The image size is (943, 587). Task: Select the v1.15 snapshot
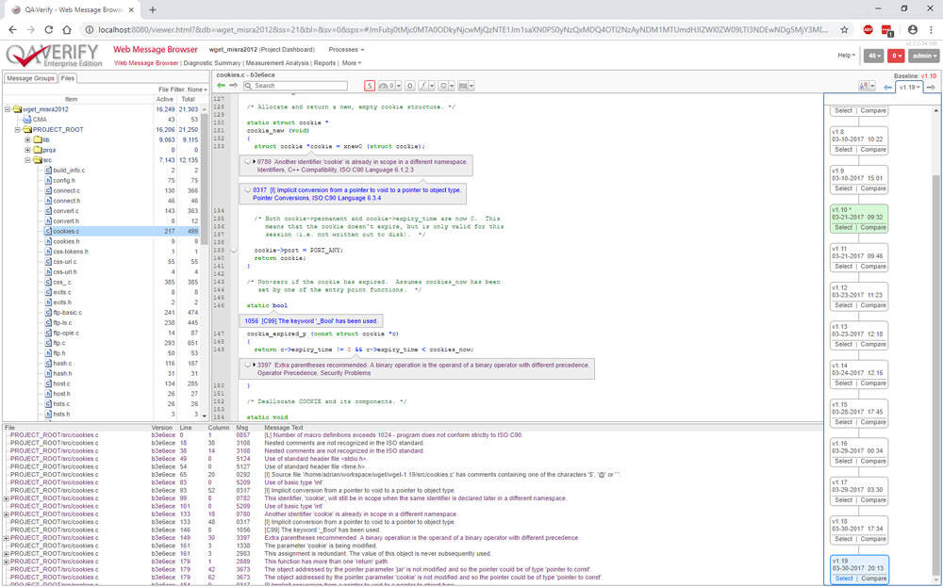pyautogui.click(x=844, y=422)
